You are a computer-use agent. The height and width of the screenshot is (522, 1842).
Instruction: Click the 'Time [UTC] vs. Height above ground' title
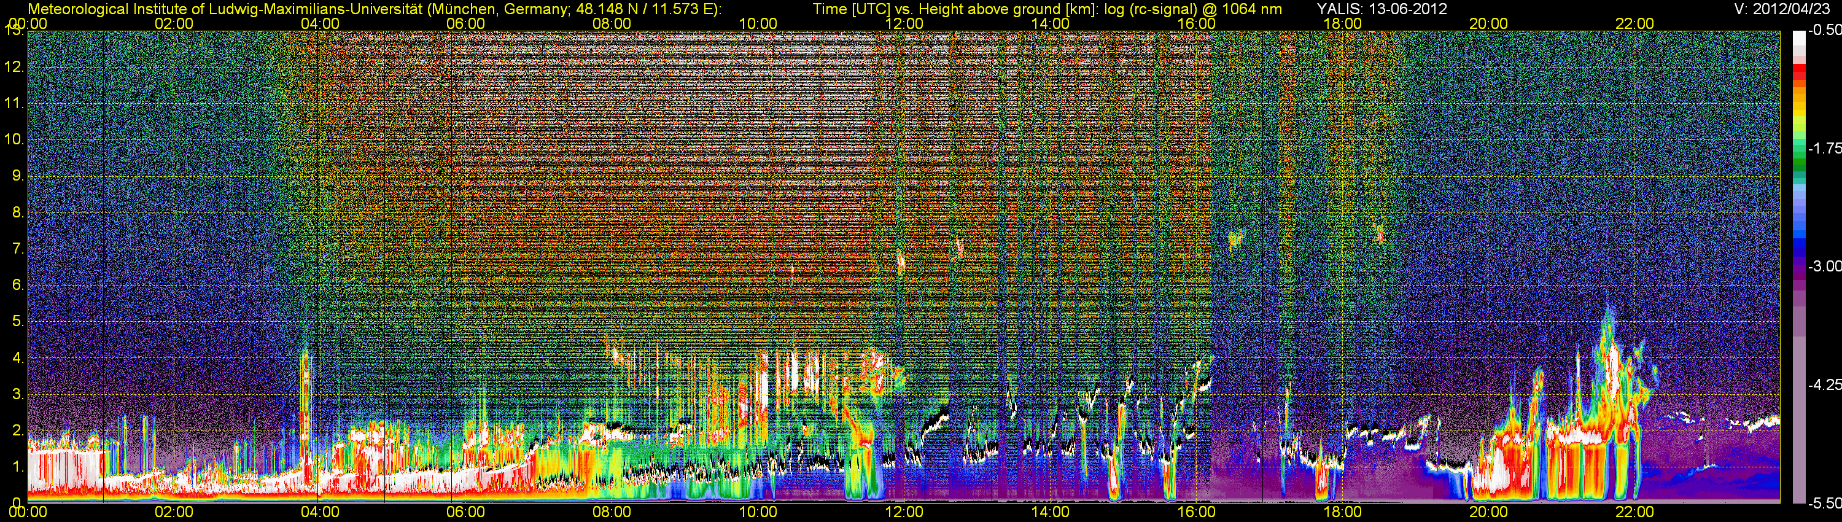pos(1047,9)
